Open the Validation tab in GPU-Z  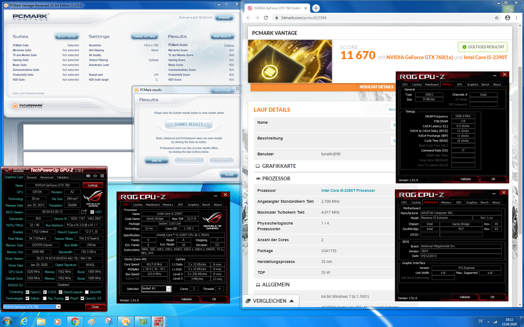point(63,177)
